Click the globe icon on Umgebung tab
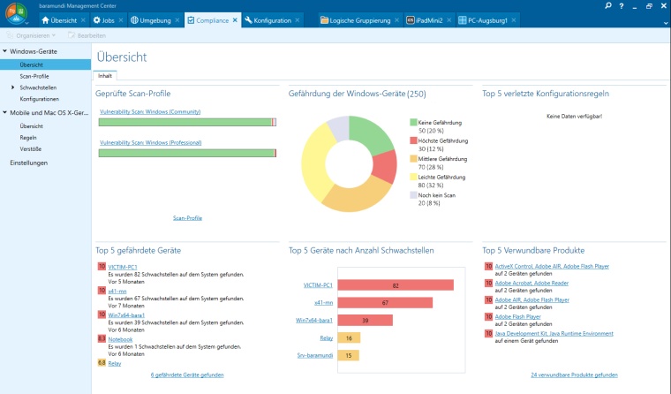Viewport: 671px width, 394px height. (x=134, y=20)
